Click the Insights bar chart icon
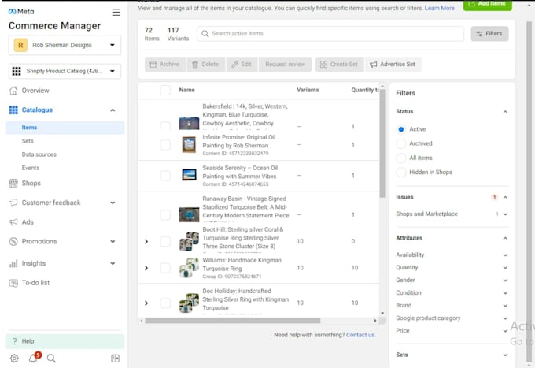Image resolution: width=535 pixels, height=368 pixels. (x=13, y=263)
